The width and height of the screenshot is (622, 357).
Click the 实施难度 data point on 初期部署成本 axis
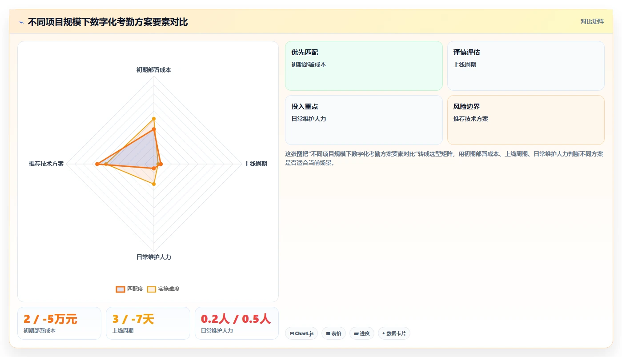point(154,119)
